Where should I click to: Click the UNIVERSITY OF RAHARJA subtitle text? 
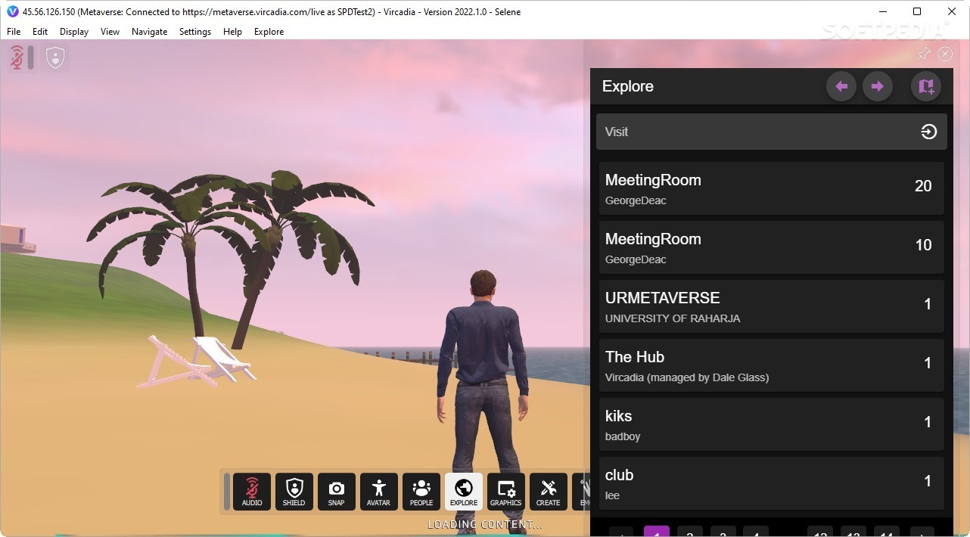pos(673,318)
